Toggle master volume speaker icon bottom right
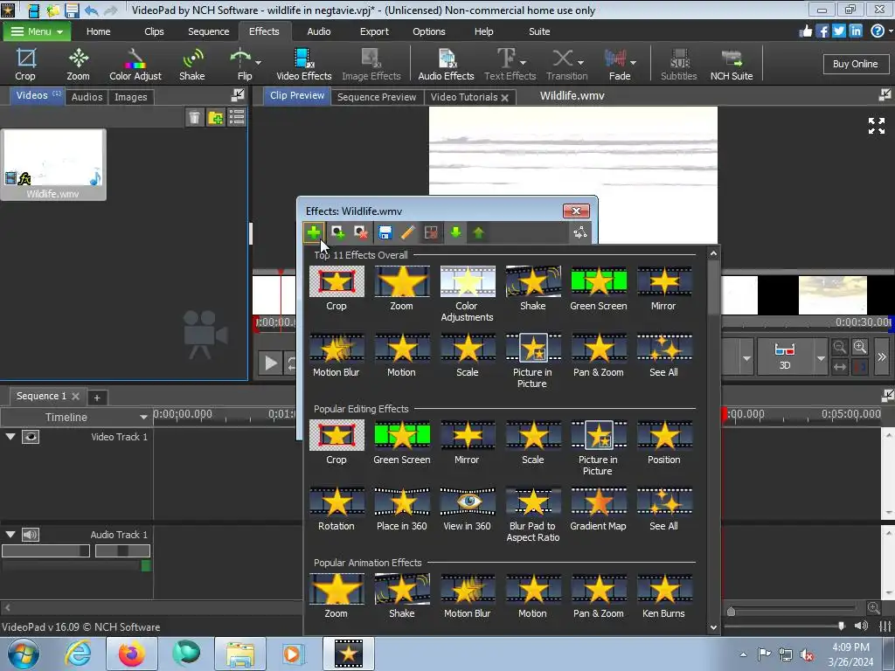The width and height of the screenshot is (895, 671). (861, 626)
